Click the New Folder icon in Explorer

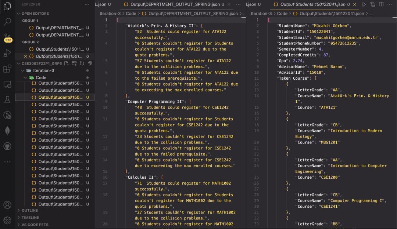(x=74, y=63)
